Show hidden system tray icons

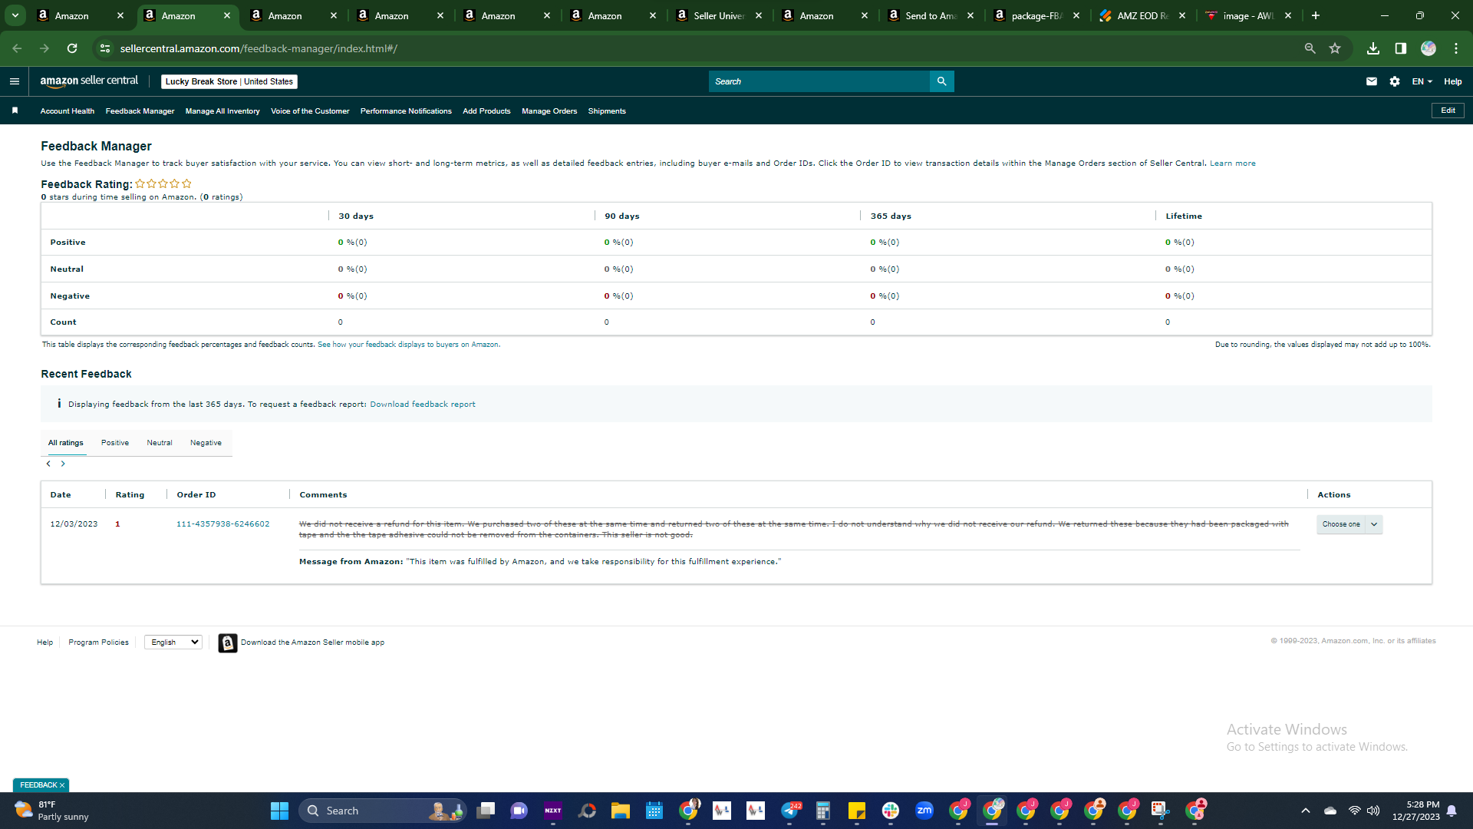pos(1306,811)
